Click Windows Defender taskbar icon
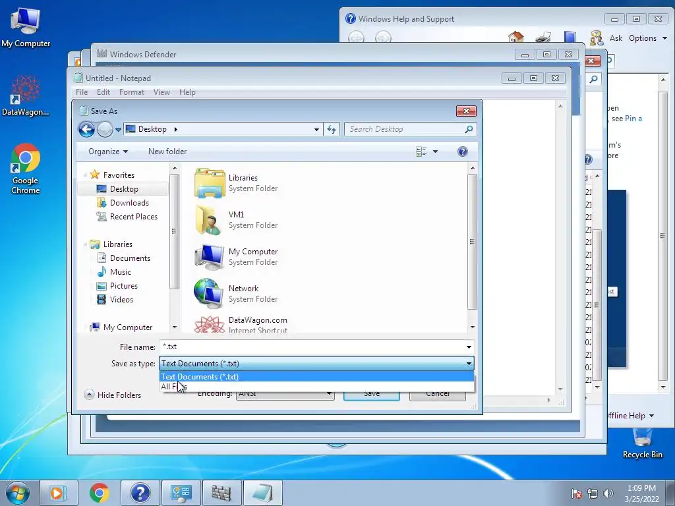This screenshot has width=675, height=506. click(221, 493)
